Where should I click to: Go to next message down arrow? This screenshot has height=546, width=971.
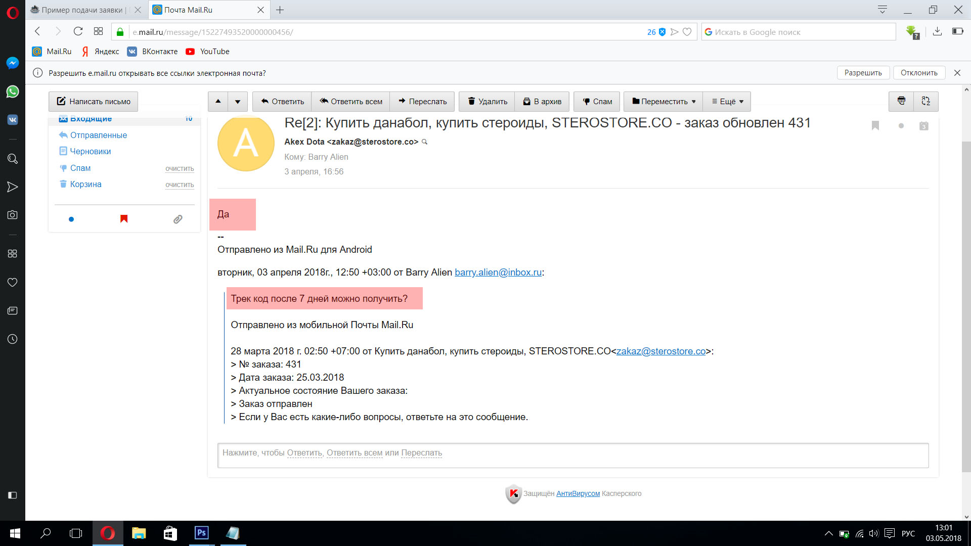[x=238, y=101]
